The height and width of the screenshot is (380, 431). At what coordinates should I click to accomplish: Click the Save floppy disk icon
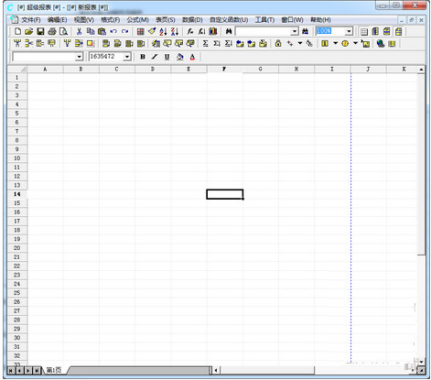pyautogui.click(x=40, y=31)
